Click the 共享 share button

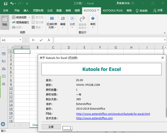(x=158, y=11)
